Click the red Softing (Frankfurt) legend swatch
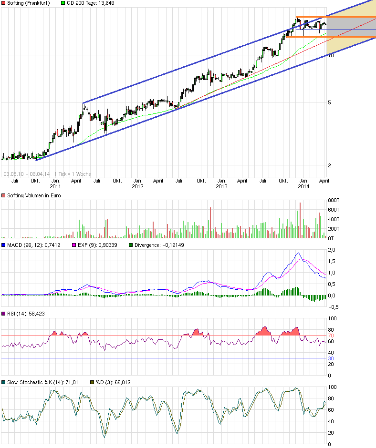Screen dimensions: 376x448 tap(3, 3)
